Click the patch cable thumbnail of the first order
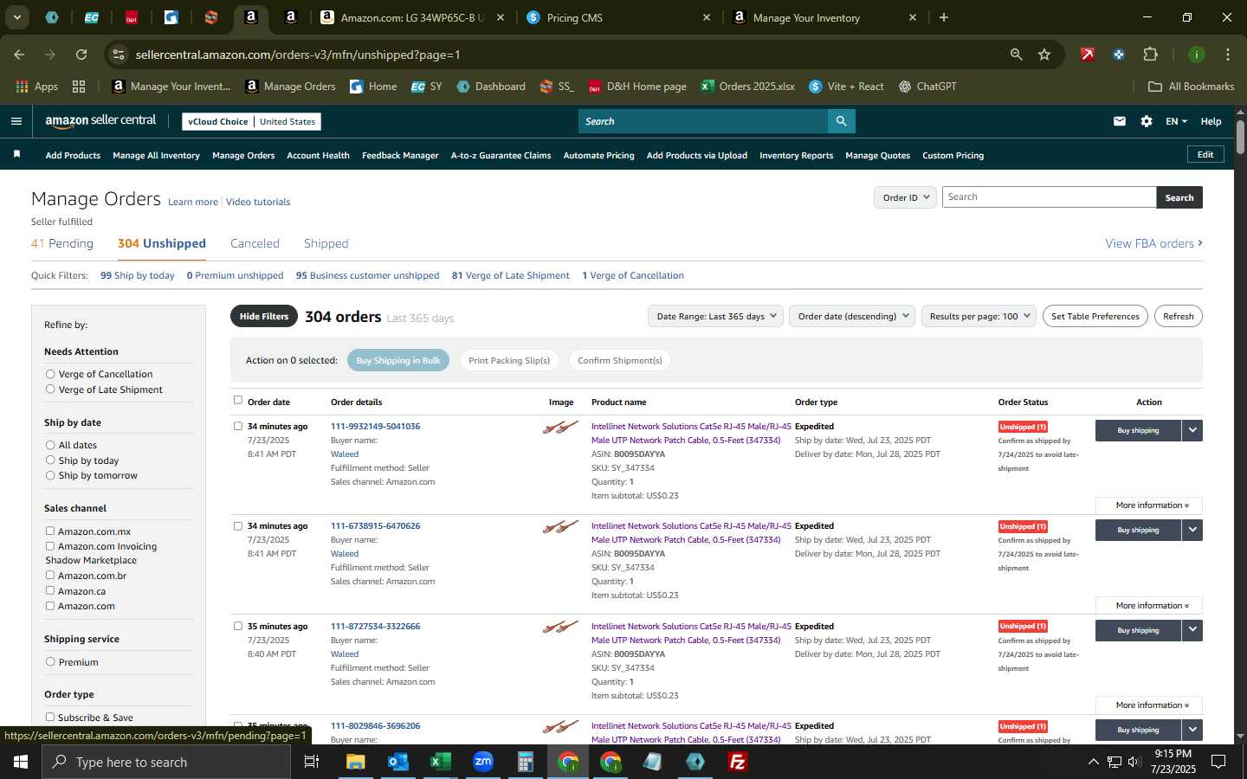The image size is (1247, 779). (x=560, y=427)
